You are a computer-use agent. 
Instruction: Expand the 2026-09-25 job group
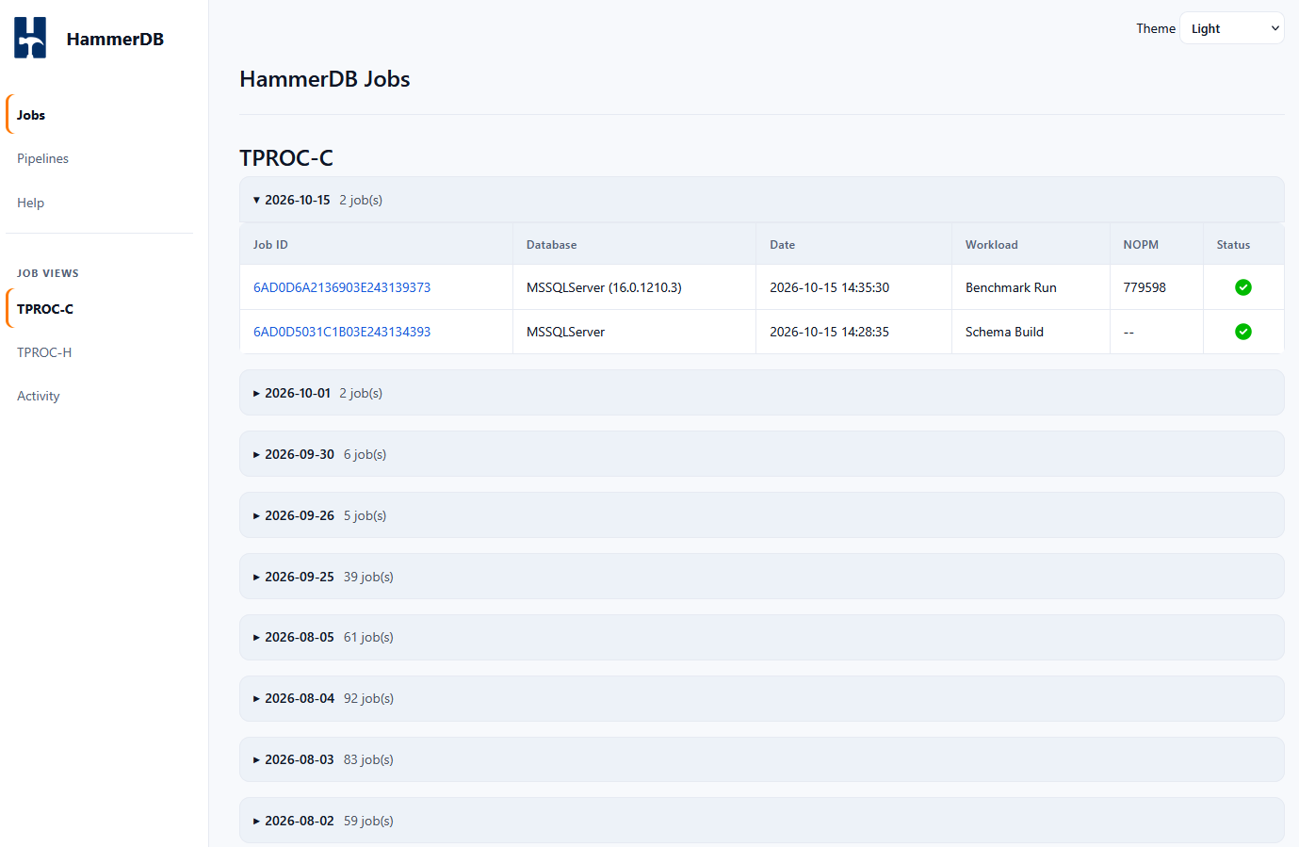(x=762, y=577)
